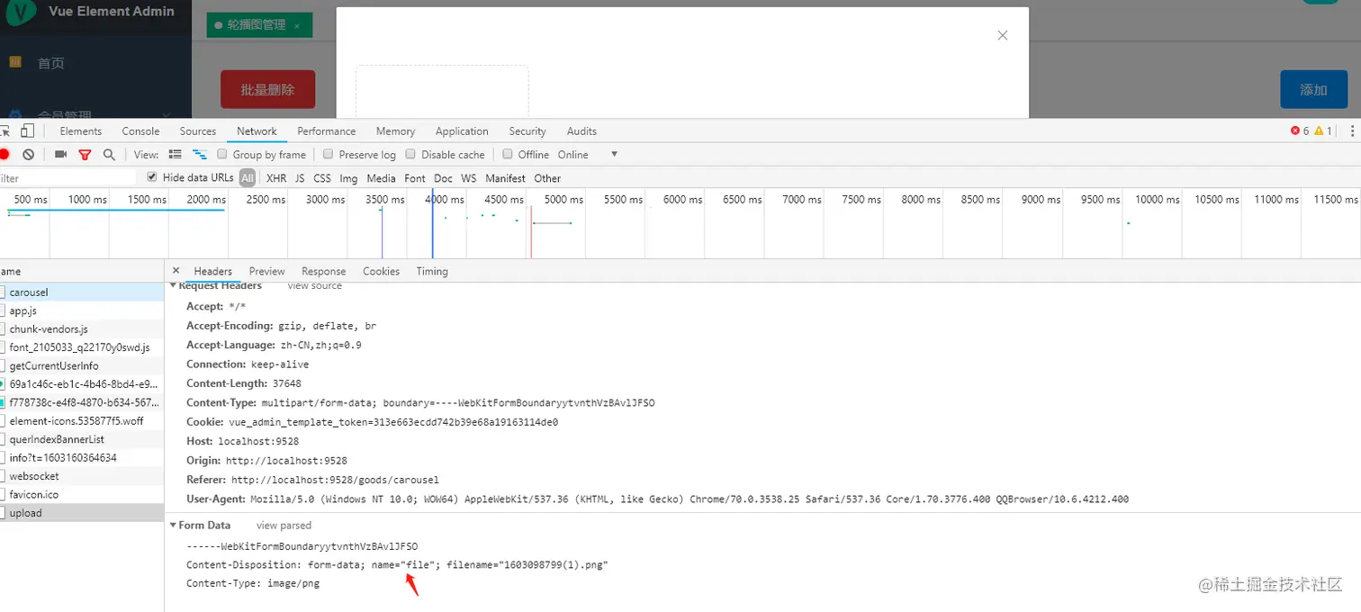1361x612 pixels.
Task: Click the 首页 sidebar icon
Action: click(14, 62)
